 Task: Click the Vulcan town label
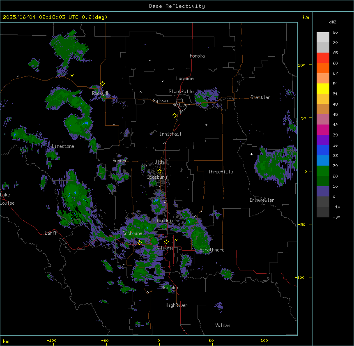(x=223, y=325)
